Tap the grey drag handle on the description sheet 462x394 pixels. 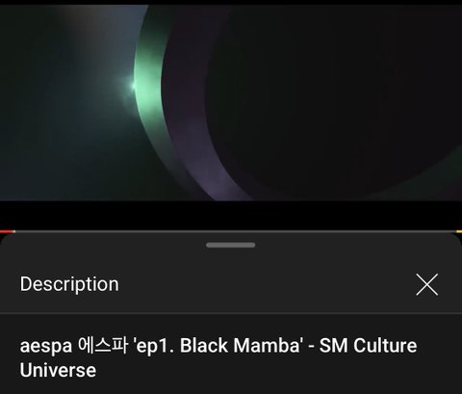[231, 245]
